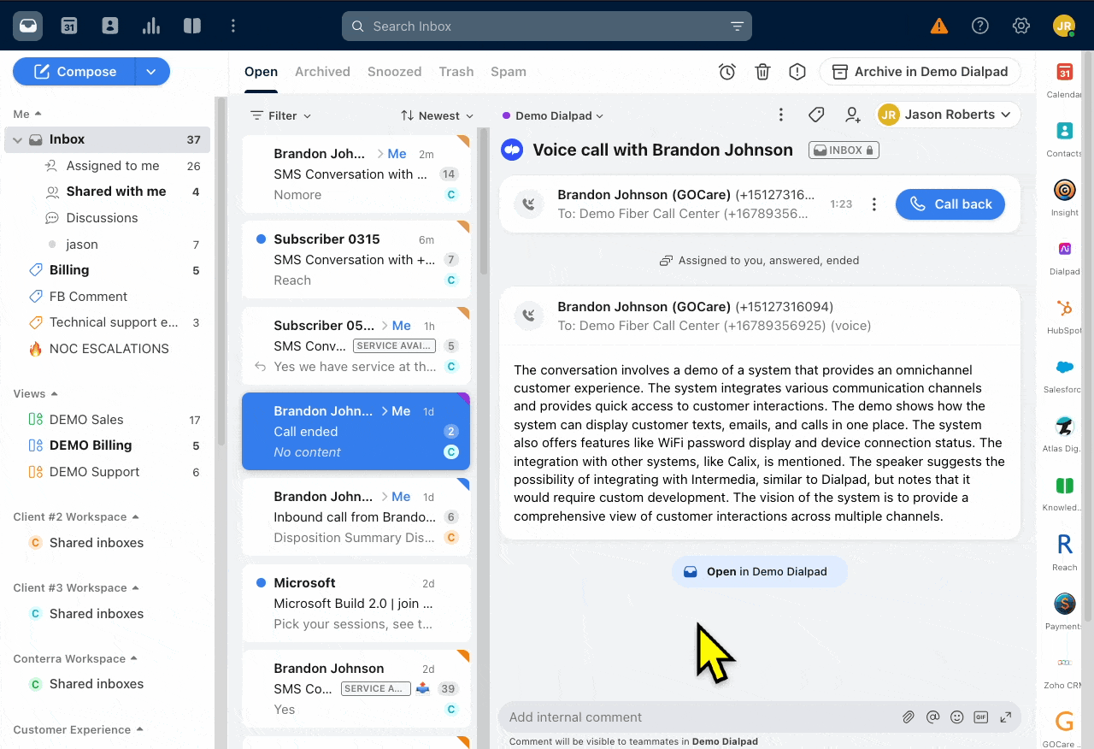Click the Call back button

(x=950, y=204)
